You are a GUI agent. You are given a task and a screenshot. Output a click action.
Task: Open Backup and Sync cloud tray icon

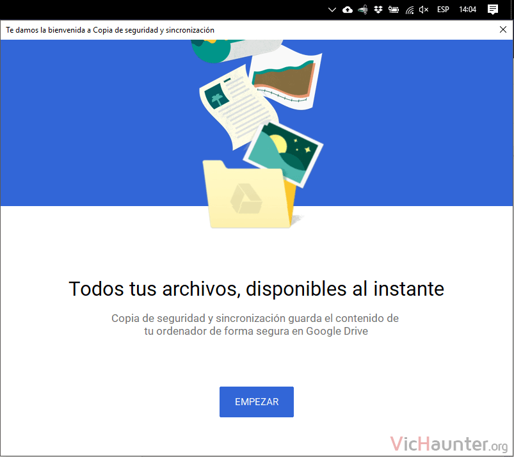(348, 10)
